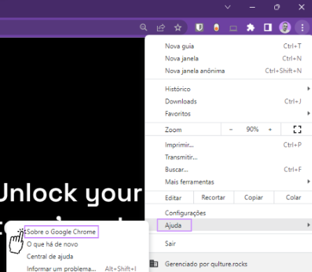Image resolution: width=312 pixels, height=272 pixels.
Task: Choose Transmitir... from the menu
Action: pyautogui.click(x=228, y=157)
